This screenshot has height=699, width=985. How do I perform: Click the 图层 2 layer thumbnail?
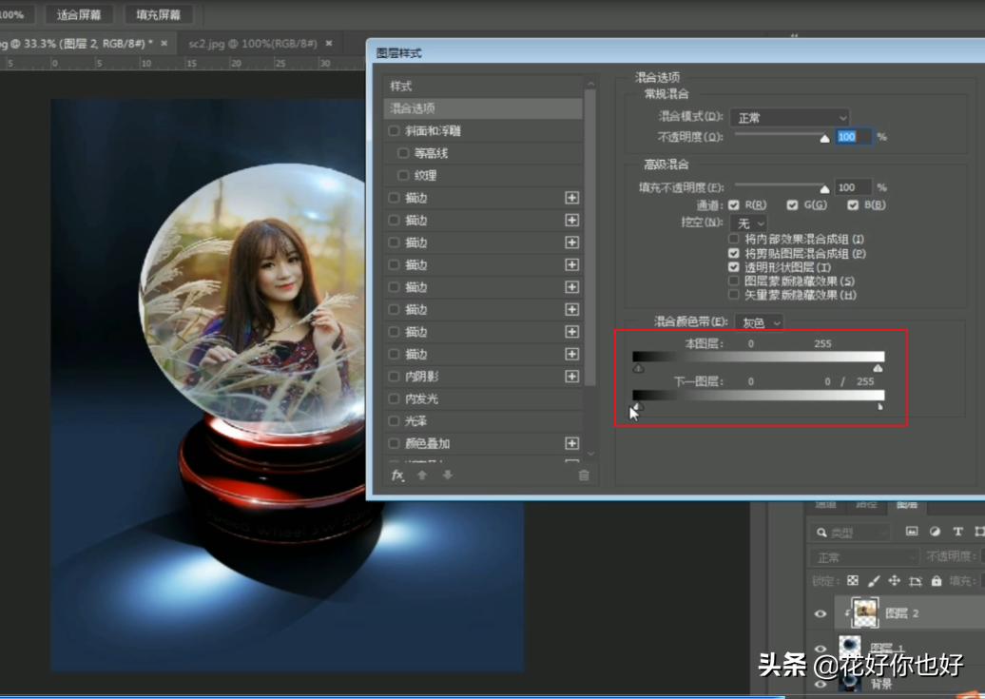tap(866, 612)
